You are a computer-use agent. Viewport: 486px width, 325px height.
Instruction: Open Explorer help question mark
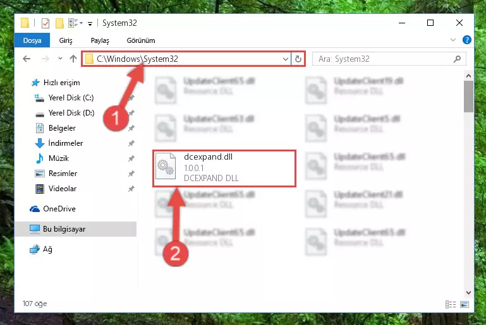pyautogui.click(x=467, y=40)
